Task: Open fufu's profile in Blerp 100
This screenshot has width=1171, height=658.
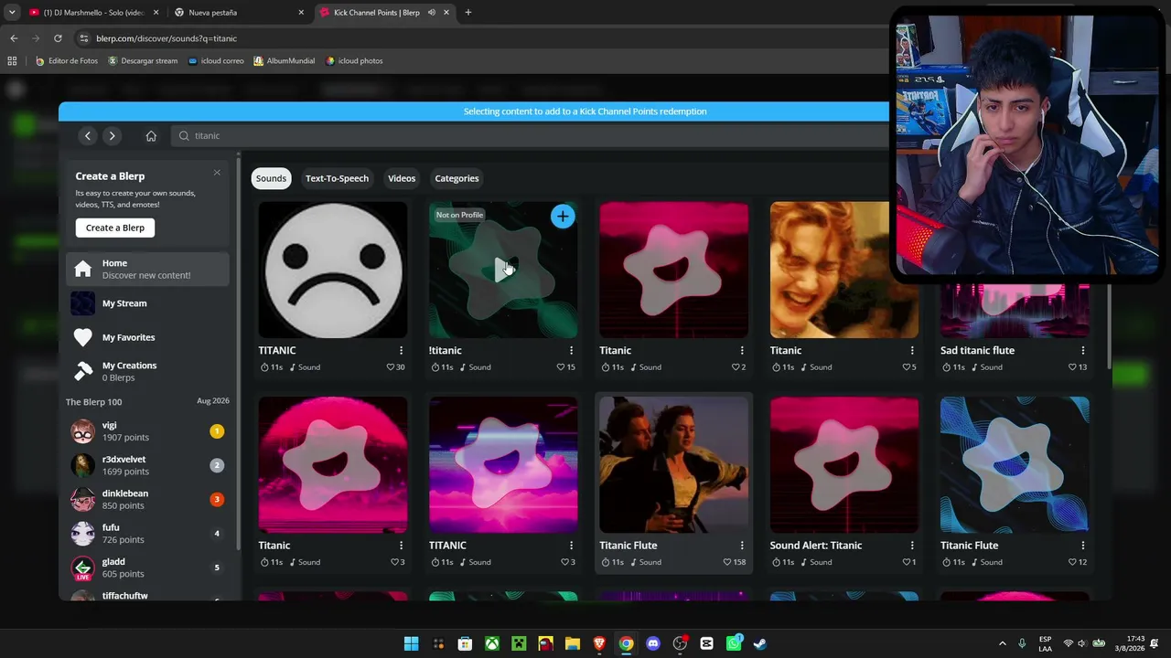Action: coord(147,534)
